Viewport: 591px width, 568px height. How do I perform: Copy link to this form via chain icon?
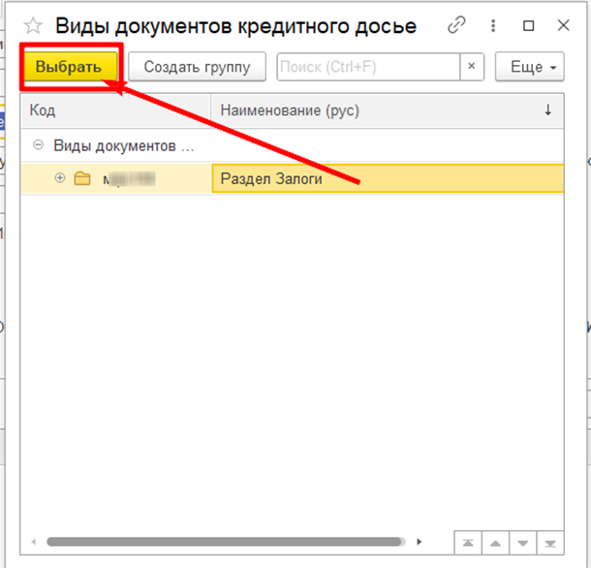(x=456, y=25)
